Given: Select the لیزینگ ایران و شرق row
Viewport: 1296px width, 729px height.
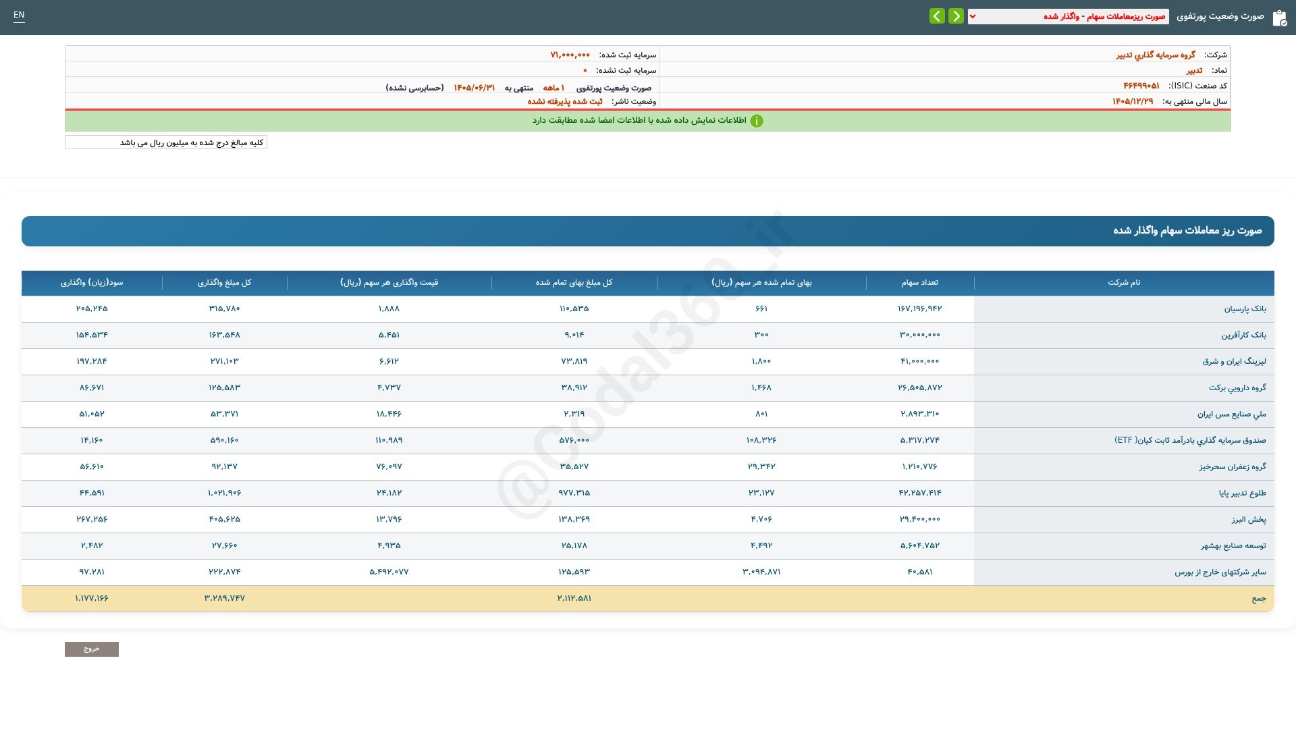Looking at the screenshot, I should (648, 361).
